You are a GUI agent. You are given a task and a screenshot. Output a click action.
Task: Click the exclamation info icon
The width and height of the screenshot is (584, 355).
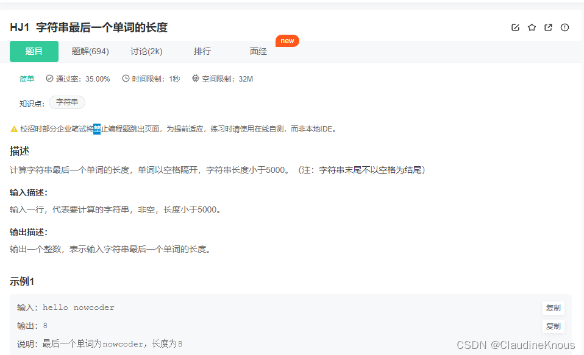pos(564,27)
